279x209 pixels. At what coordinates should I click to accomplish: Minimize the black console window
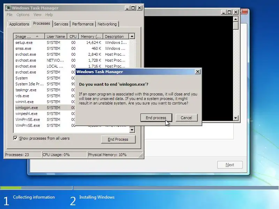(x=223, y=12)
